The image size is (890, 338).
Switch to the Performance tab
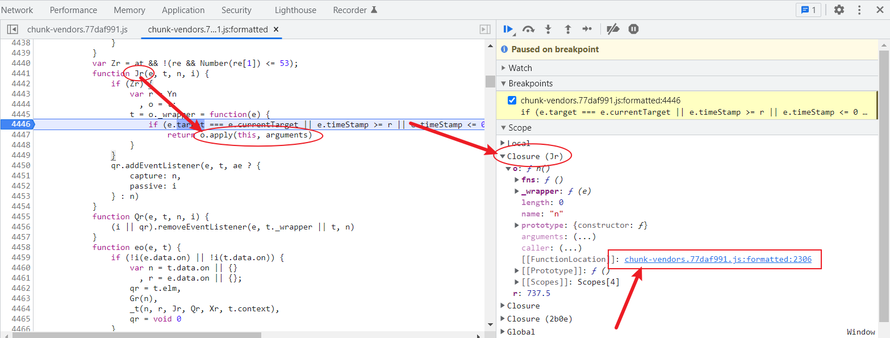(73, 10)
